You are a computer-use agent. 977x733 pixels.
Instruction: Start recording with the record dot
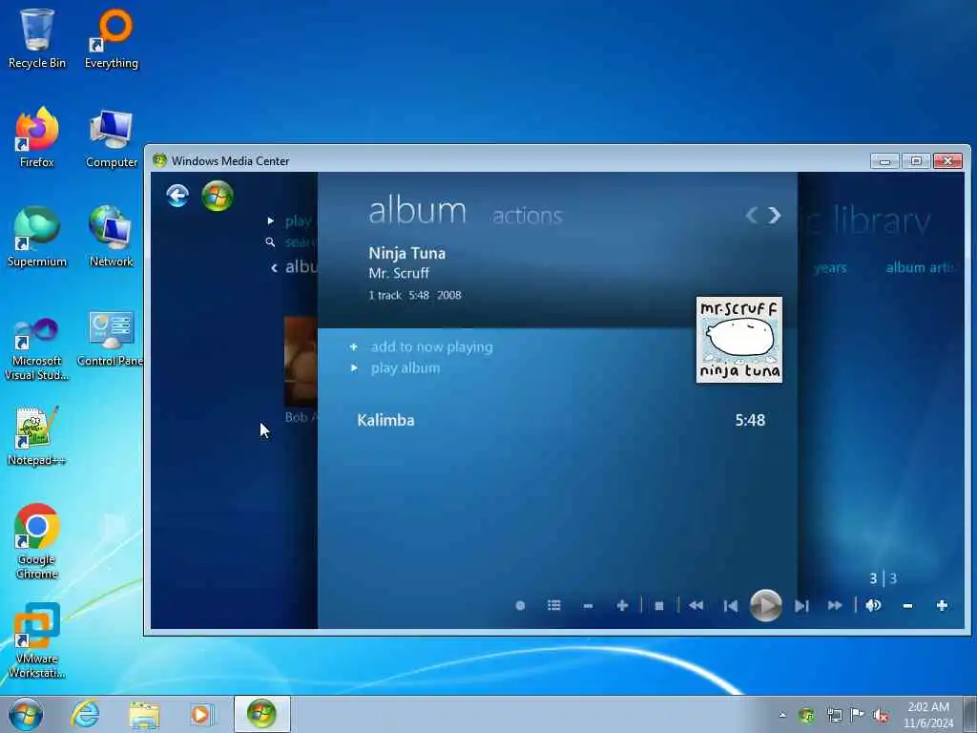coord(520,605)
